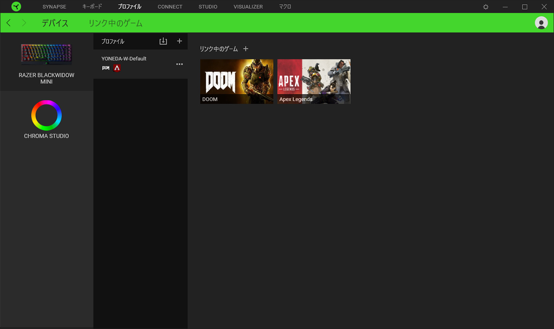554x329 pixels.
Task: Open the Apex Legends game thumbnail
Action: (x=314, y=81)
